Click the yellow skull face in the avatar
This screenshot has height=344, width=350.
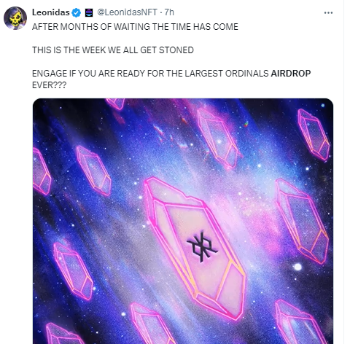click(x=15, y=20)
